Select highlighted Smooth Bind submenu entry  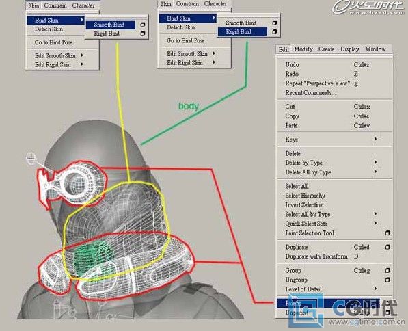pos(110,25)
